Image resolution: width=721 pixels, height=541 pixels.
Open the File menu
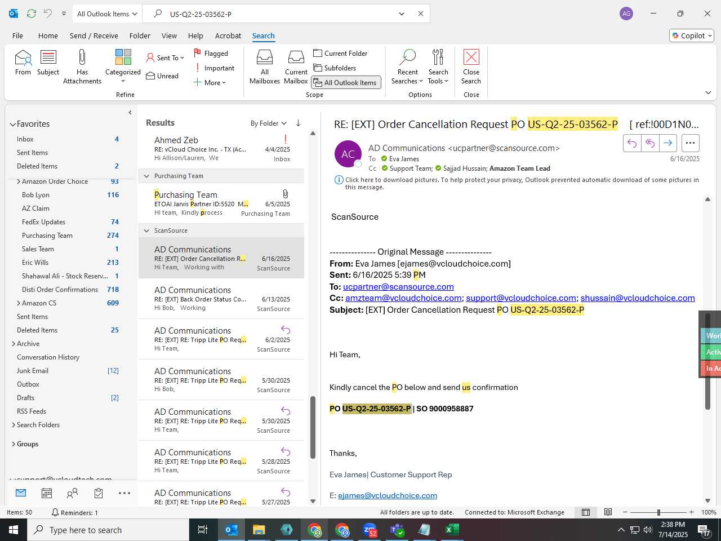(x=17, y=36)
